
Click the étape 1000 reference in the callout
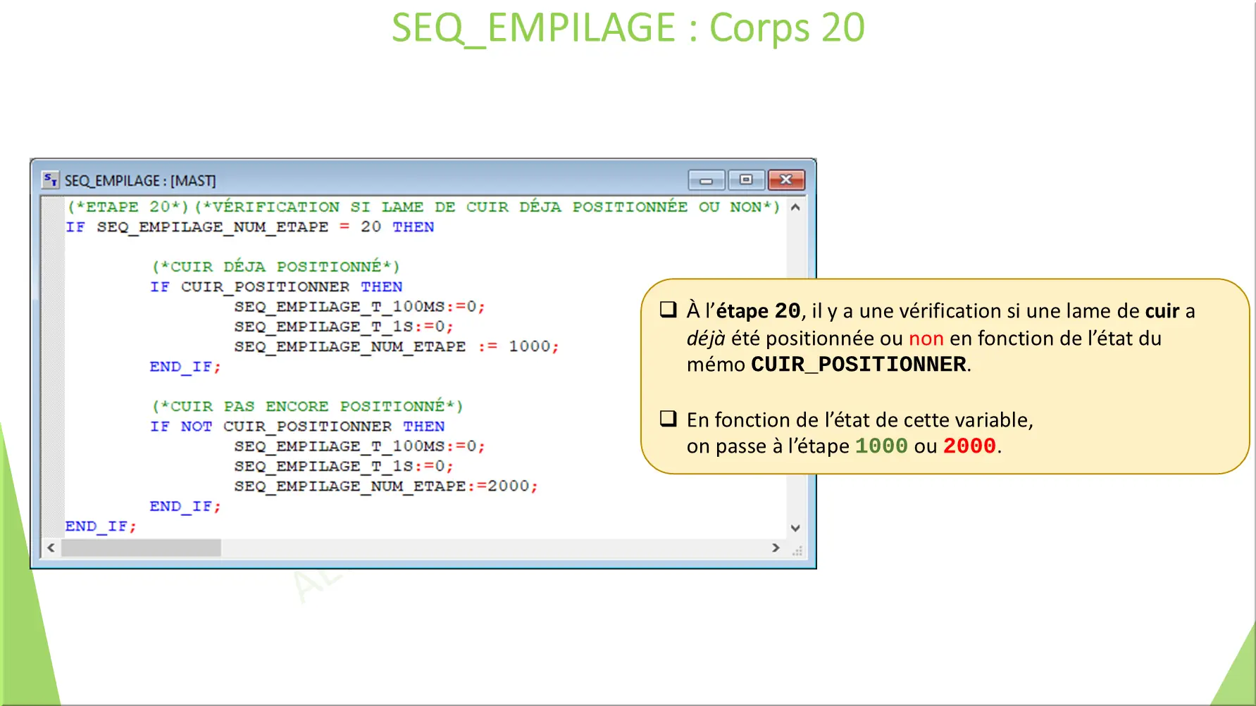(x=881, y=446)
